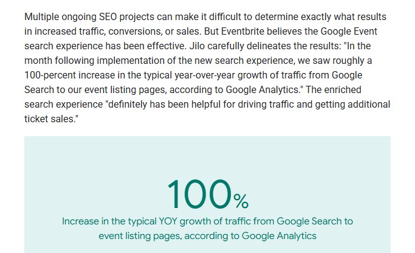The width and height of the screenshot is (415, 253).
Task: Click "Multiple" at the paragraph start
Action: click(x=41, y=16)
